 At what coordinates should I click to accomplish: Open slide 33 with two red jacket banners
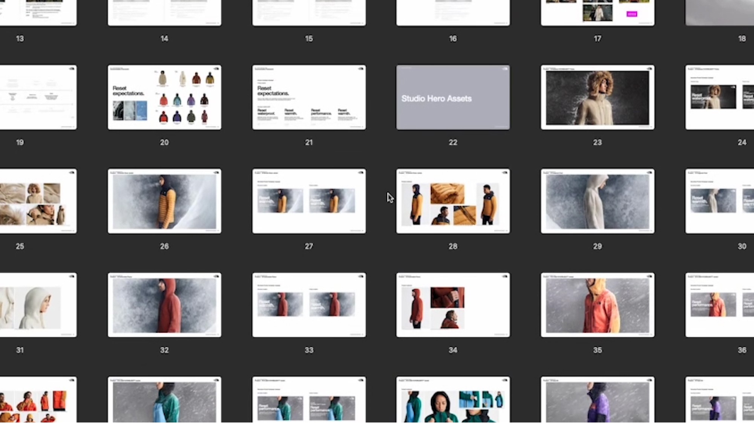(309, 305)
